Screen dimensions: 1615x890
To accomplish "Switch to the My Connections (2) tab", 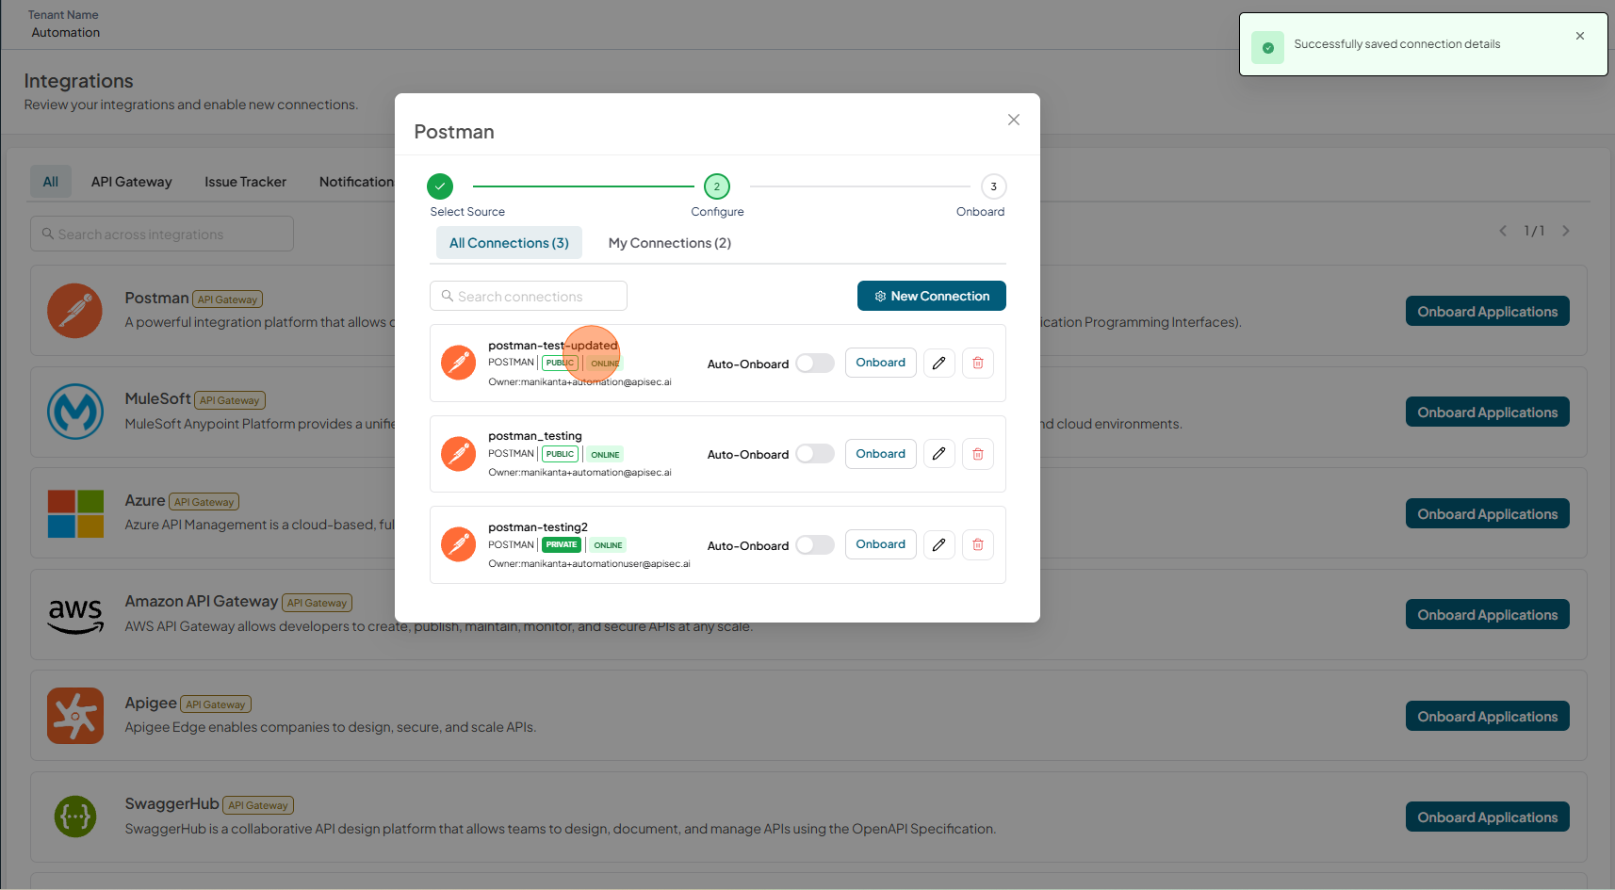I will (x=670, y=243).
